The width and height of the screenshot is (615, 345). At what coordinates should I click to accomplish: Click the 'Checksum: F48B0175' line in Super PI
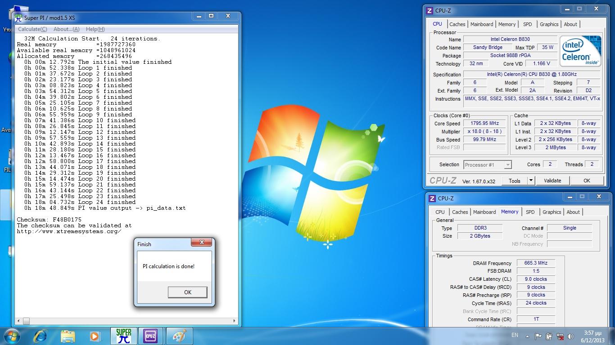click(49, 220)
